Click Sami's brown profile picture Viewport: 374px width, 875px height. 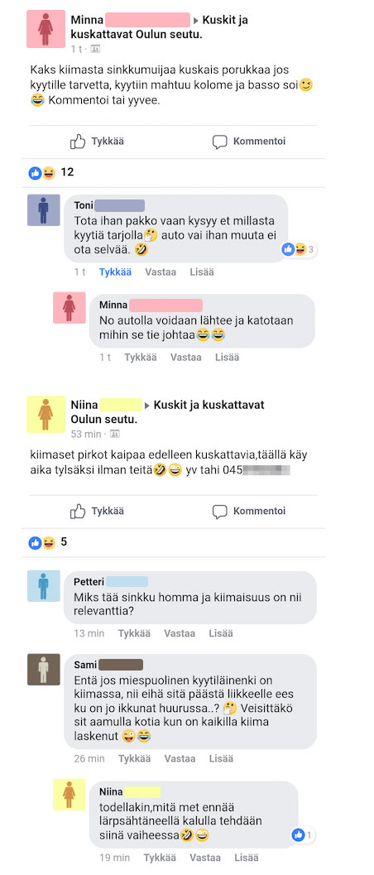coord(44,670)
